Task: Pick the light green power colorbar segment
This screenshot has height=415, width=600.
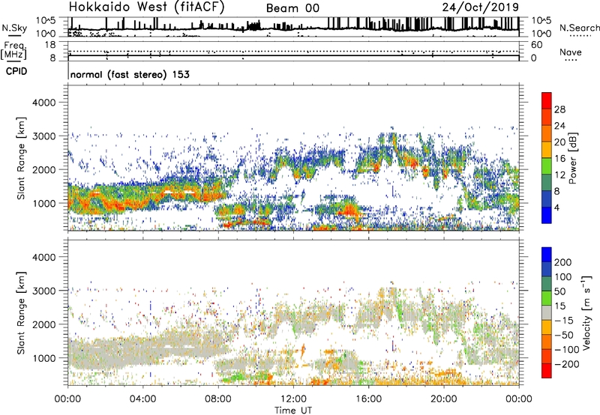Action: tap(547, 166)
